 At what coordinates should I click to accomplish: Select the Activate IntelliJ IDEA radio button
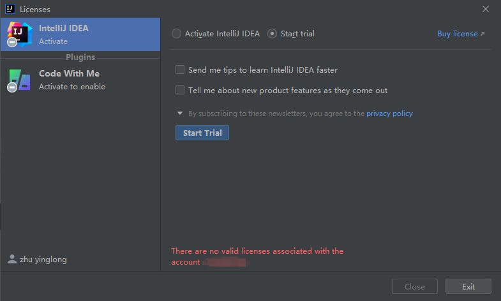tap(177, 34)
